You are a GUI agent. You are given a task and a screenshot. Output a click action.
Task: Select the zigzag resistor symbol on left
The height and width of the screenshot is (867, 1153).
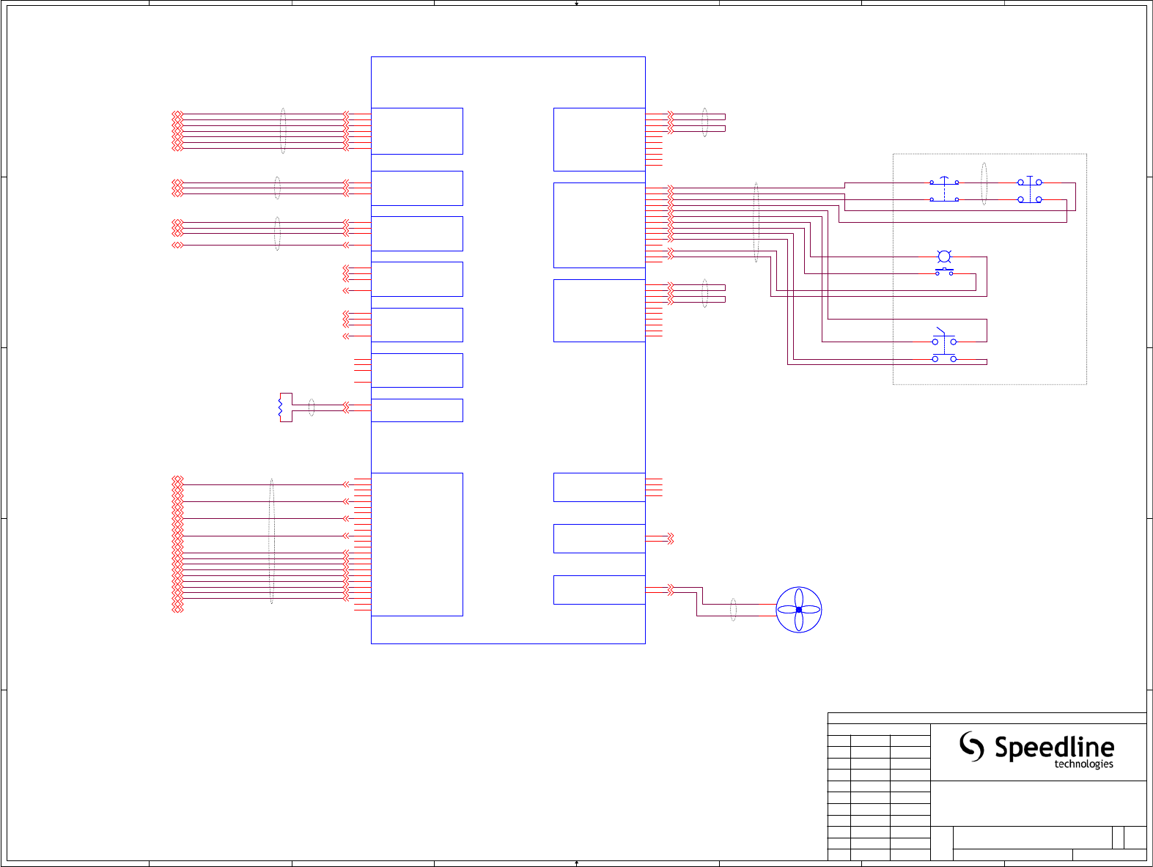pyautogui.click(x=281, y=407)
